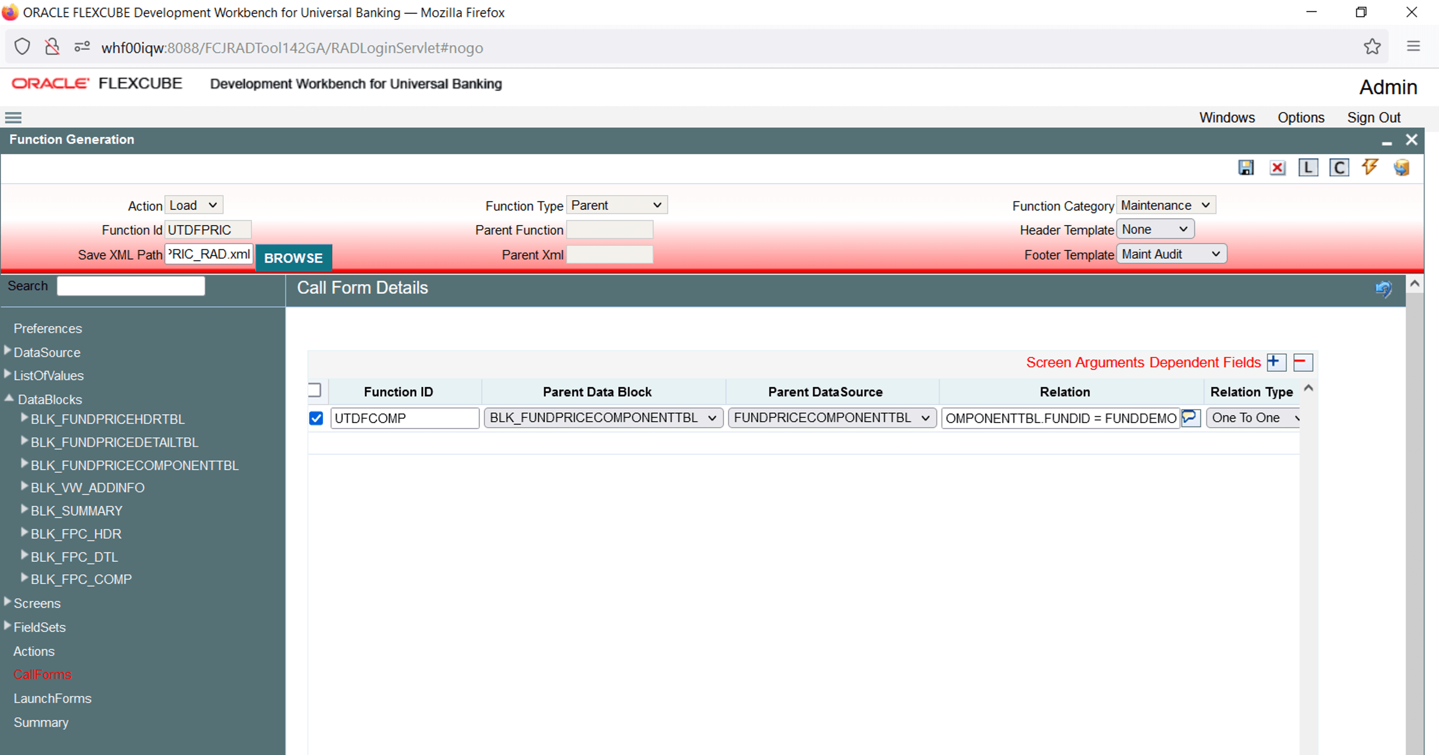Screen dimensions: 1439x755
Task: Open the Footer Template dropdown
Action: click(x=1171, y=254)
